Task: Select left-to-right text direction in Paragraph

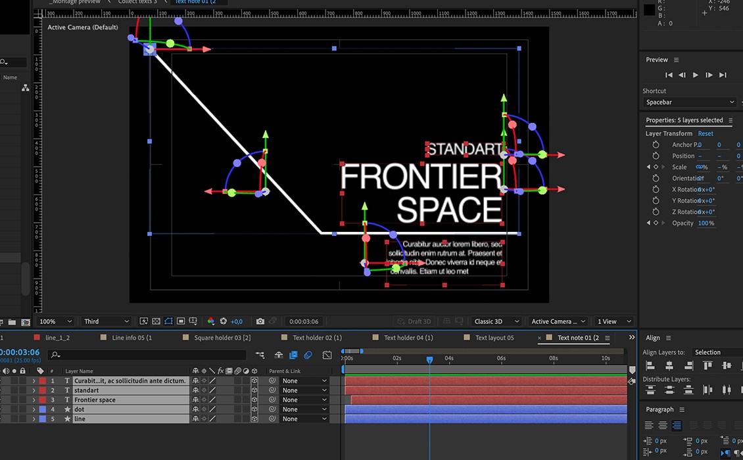Action: [725, 452]
